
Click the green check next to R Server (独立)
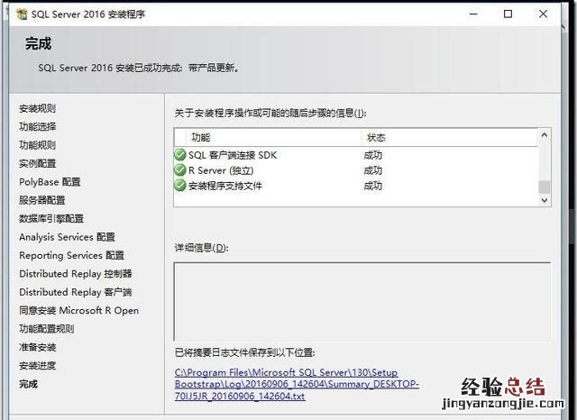click(180, 170)
